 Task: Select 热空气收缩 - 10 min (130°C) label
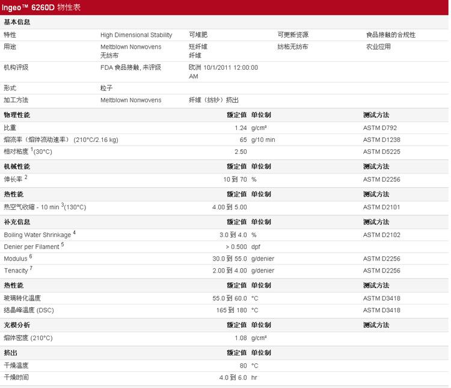coord(45,207)
